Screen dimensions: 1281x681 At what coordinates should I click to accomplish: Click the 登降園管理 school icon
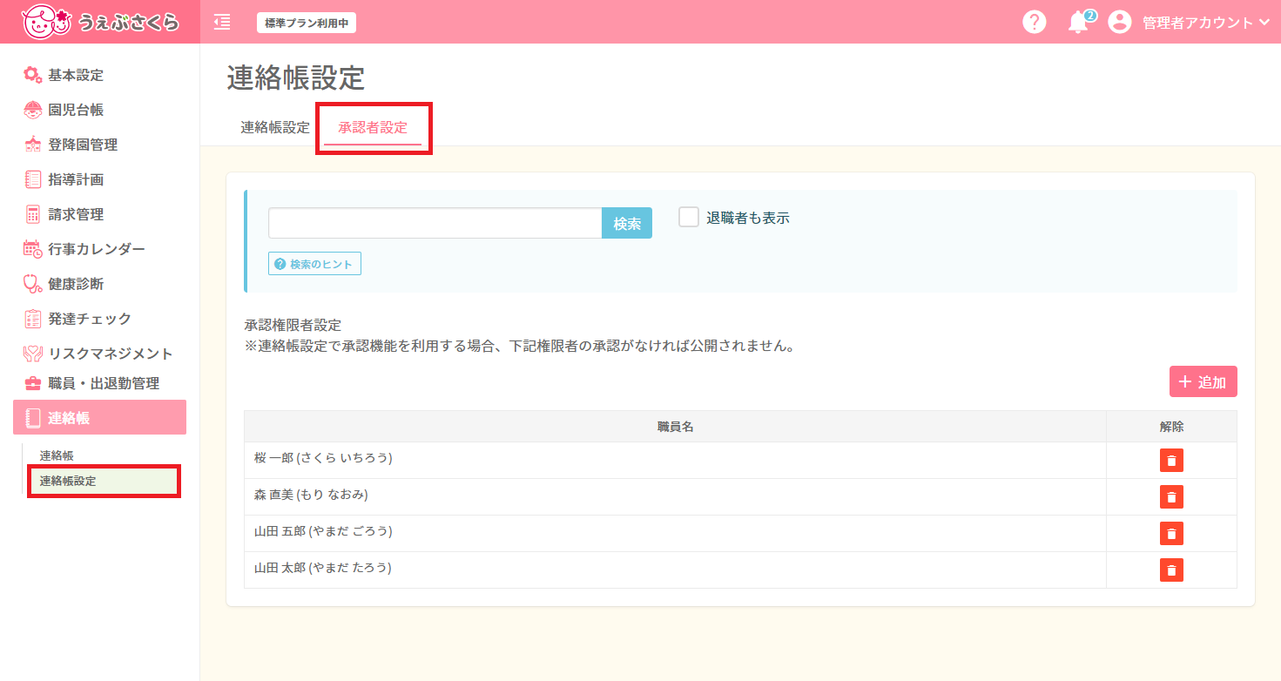pos(32,145)
